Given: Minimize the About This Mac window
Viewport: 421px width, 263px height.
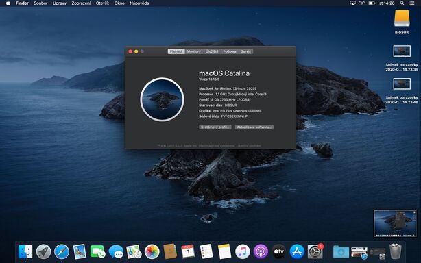Looking at the screenshot, I should click(136, 51).
